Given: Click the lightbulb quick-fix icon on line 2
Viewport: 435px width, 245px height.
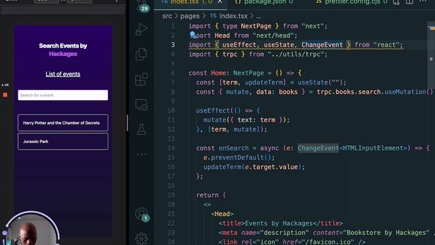Looking at the screenshot, I should (x=192, y=35).
